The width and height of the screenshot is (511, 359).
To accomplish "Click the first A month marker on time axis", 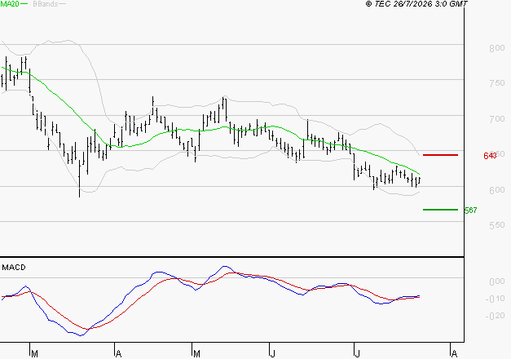I will 119,354.
